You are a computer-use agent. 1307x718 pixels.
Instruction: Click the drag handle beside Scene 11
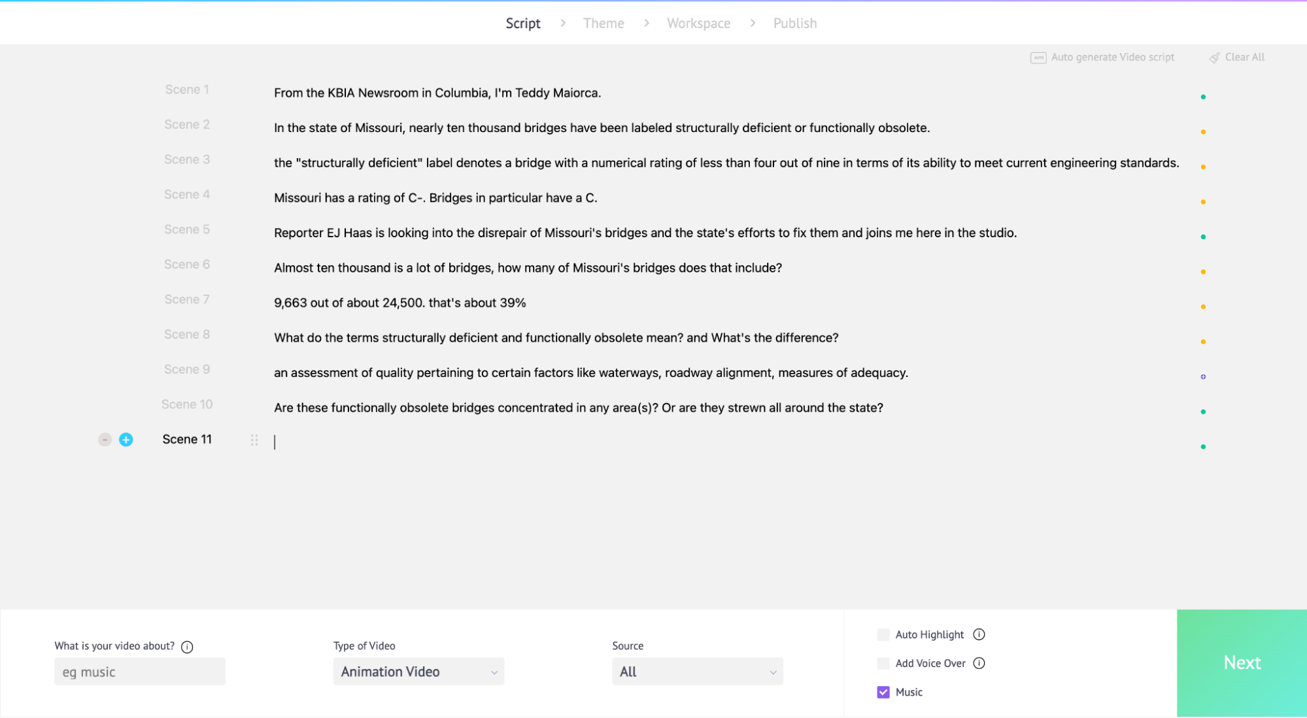254,440
